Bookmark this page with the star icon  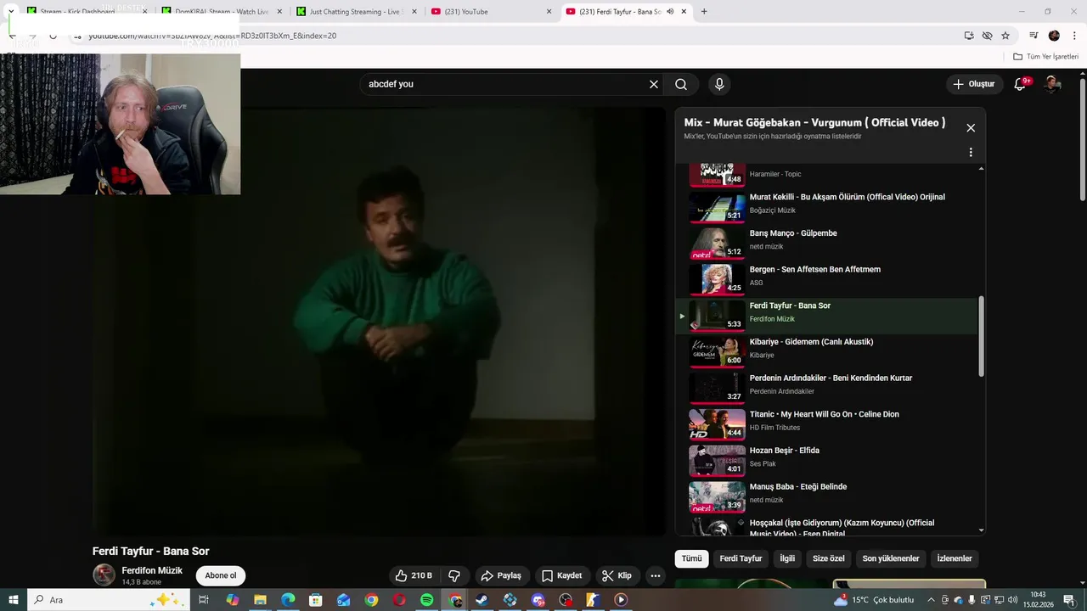[1005, 36]
